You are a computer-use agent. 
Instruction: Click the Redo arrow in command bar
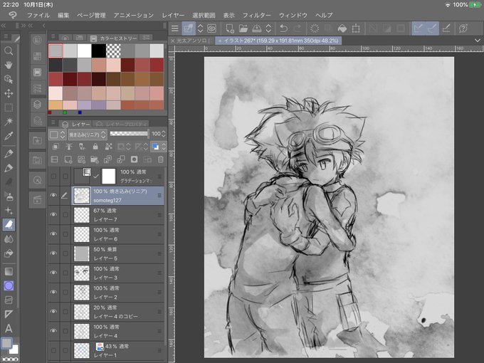[298, 28]
